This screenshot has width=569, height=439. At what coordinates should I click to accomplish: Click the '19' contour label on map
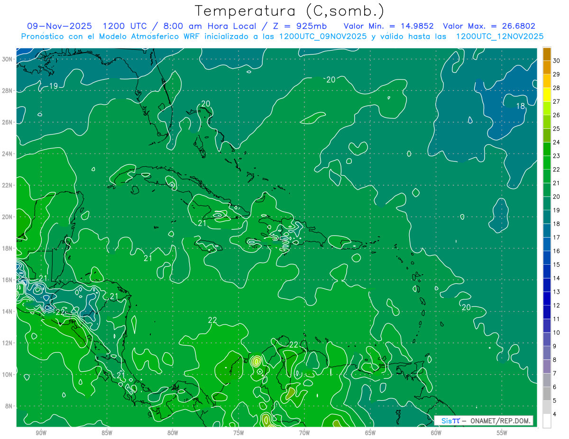click(54, 86)
